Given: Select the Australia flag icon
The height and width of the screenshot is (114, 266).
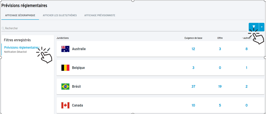Looking at the screenshot, I should click(65, 49).
